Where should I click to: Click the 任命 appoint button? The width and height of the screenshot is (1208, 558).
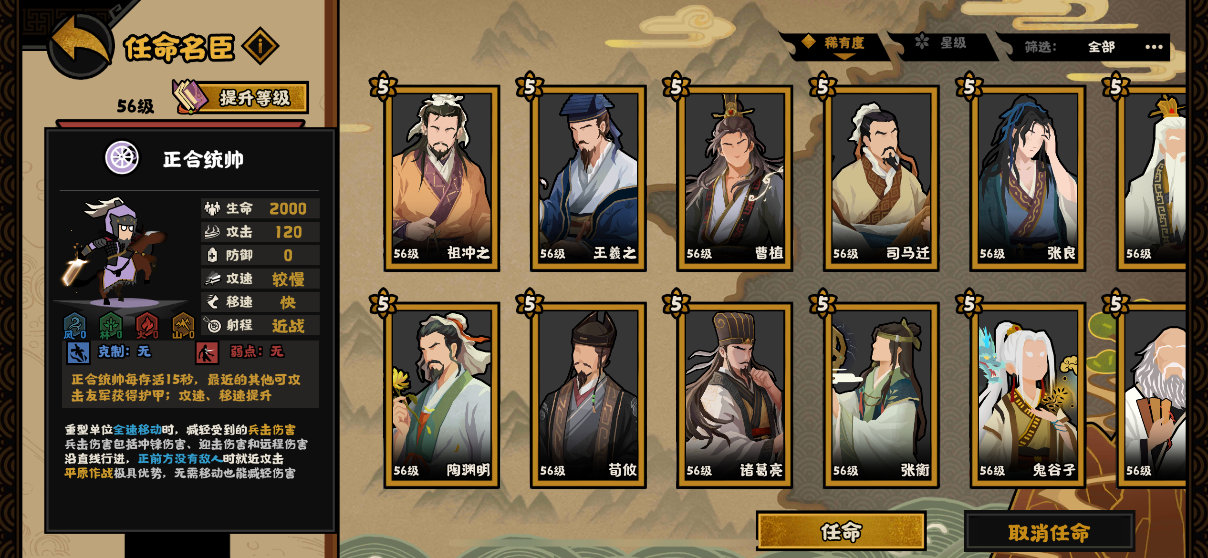(x=841, y=531)
